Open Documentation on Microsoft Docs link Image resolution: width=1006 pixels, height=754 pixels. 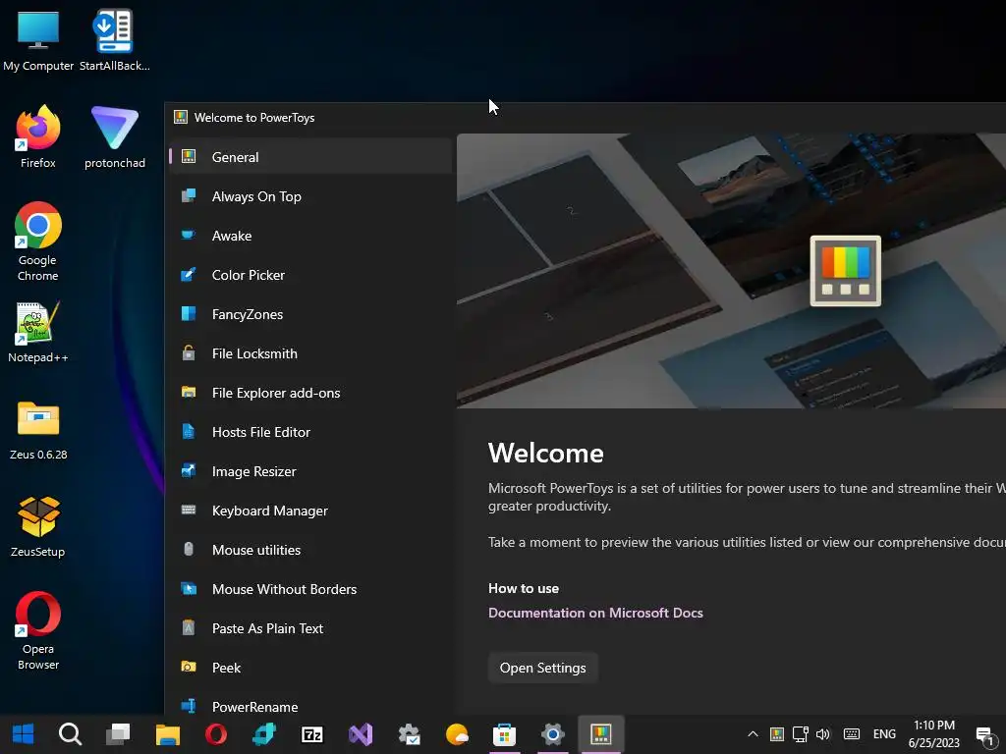(x=595, y=613)
